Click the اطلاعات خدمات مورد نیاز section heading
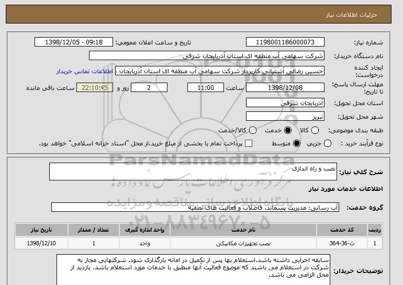The image size is (403, 285). [x=345, y=189]
